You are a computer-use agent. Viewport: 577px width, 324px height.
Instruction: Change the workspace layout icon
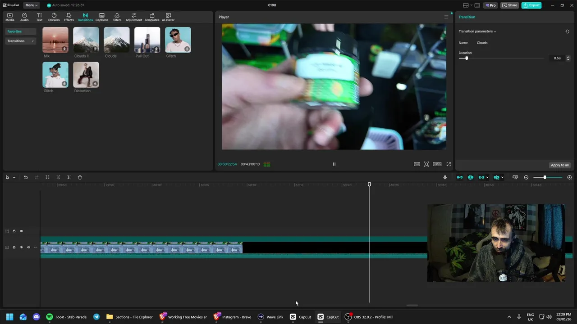tap(466, 5)
